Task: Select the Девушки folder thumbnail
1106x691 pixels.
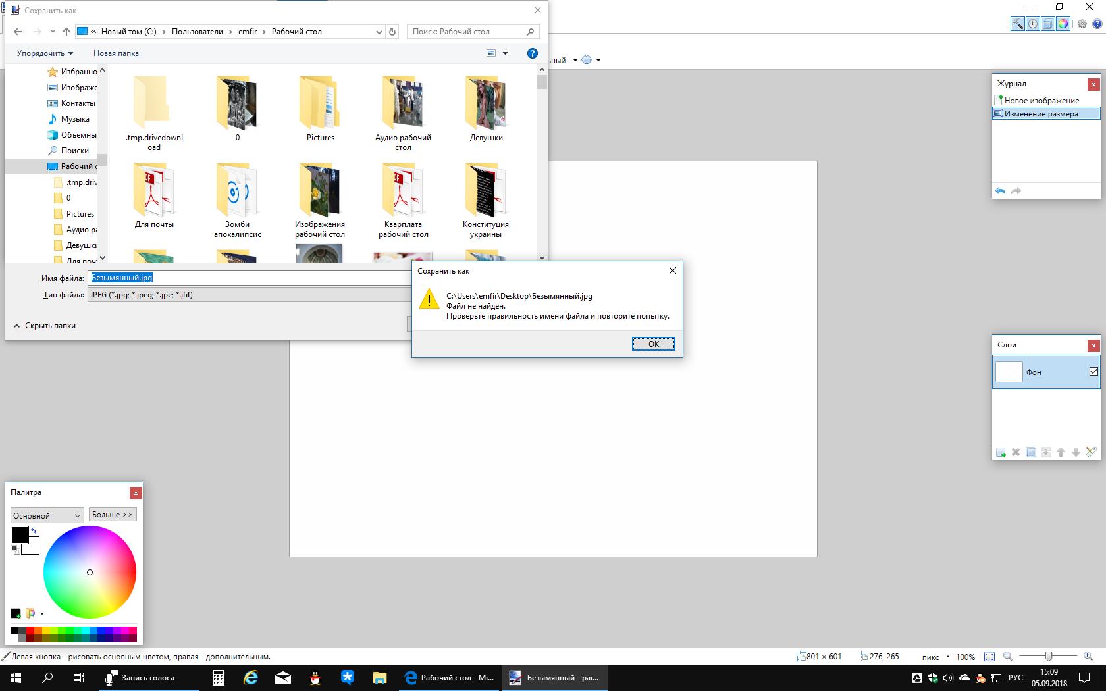Action: tap(486, 109)
